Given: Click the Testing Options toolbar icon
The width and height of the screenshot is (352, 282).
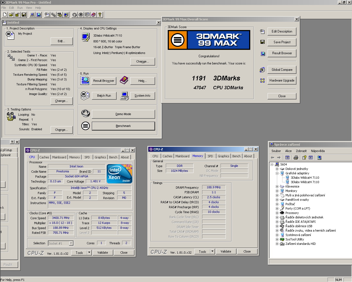Looking at the screenshot, I should 60,15.
